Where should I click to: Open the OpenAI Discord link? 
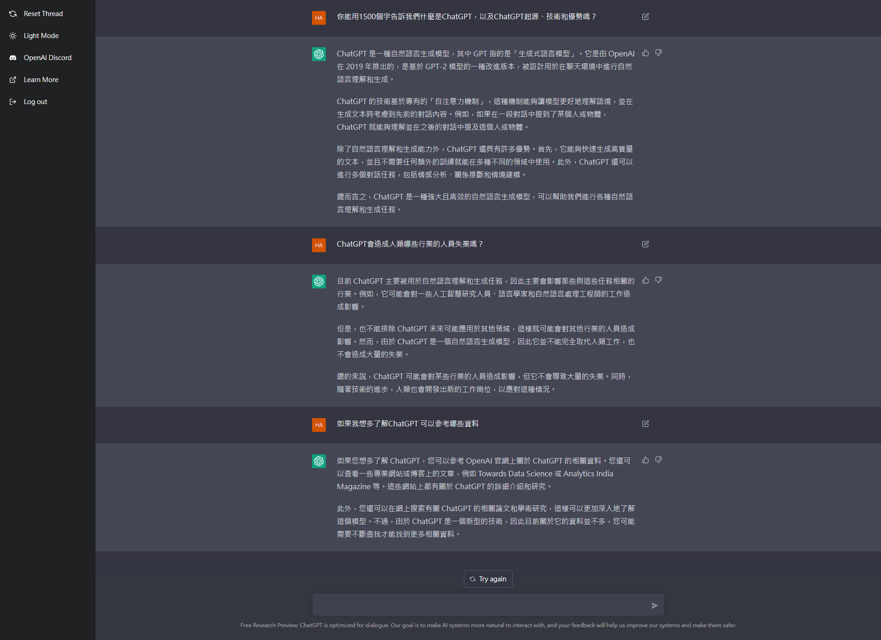47,58
